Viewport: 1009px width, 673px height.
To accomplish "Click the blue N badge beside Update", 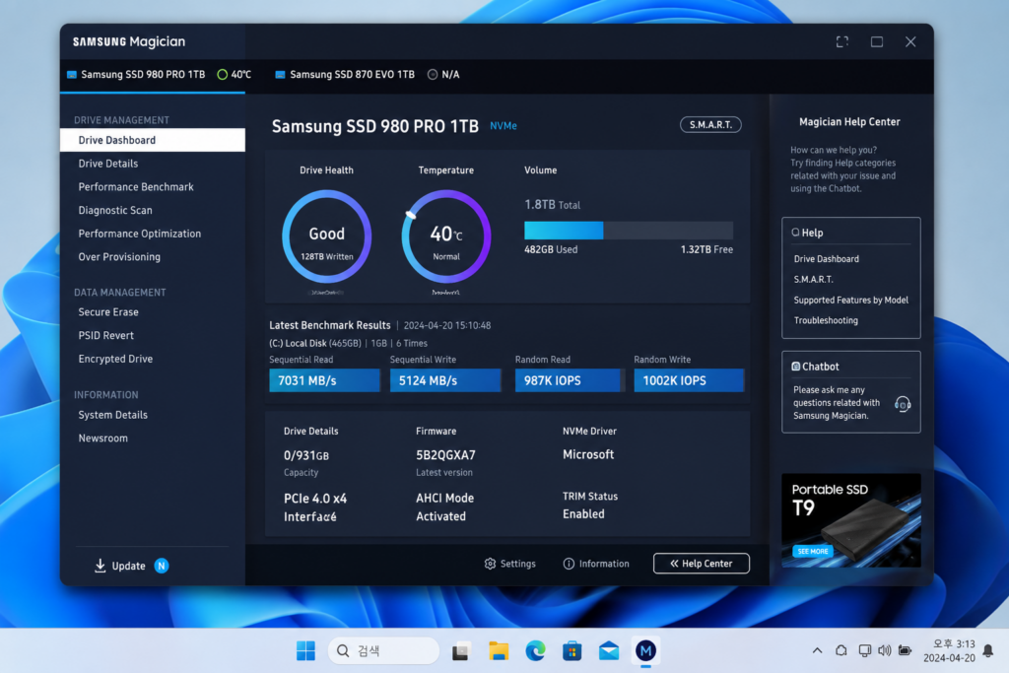I will 162,566.
